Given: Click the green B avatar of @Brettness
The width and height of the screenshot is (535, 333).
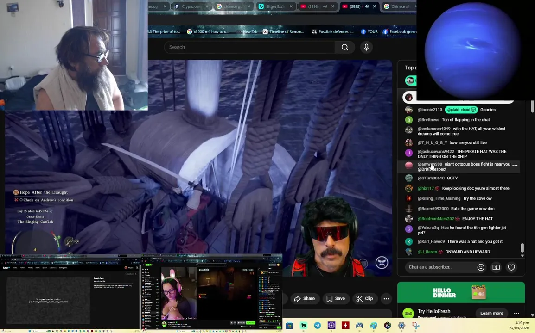Looking at the screenshot, I should point(409,120).
